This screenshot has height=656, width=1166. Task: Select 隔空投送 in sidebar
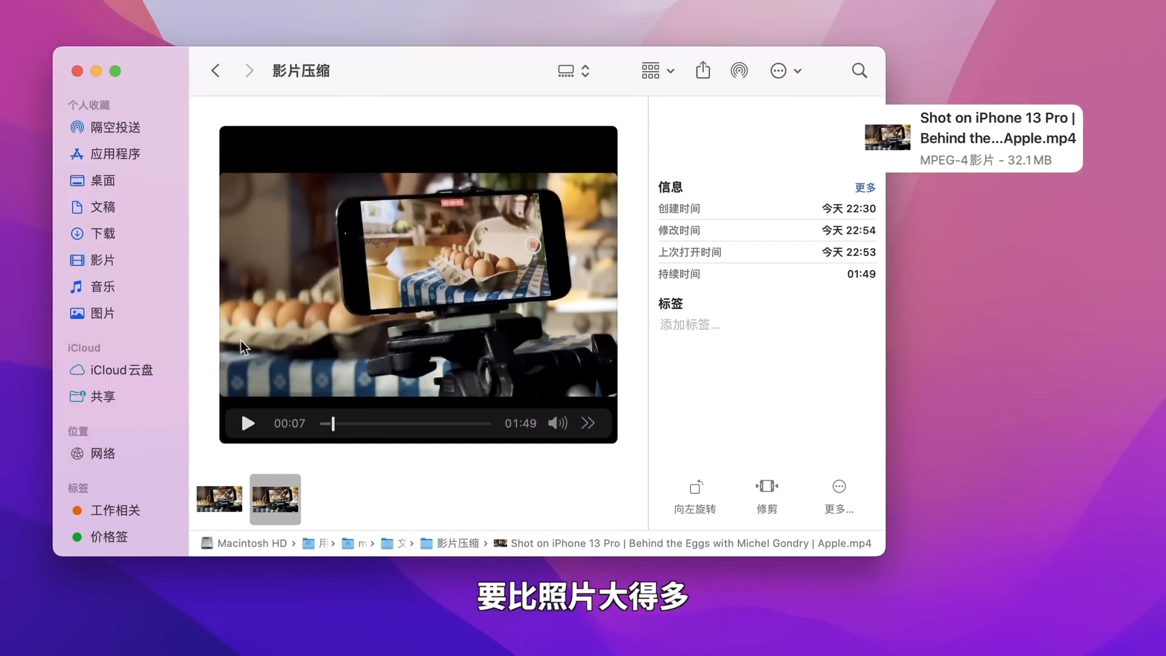[115, 127]
